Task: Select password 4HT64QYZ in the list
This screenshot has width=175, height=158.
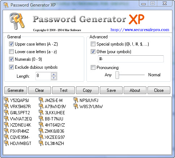Action: pos(55,125)
